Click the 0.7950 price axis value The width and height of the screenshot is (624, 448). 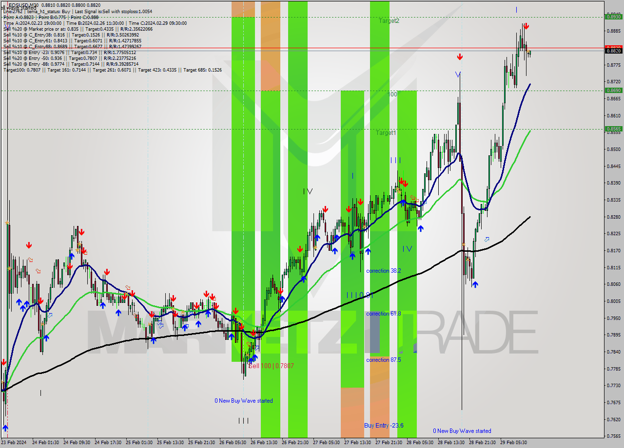pyautogui.click(x=613, y=318)
